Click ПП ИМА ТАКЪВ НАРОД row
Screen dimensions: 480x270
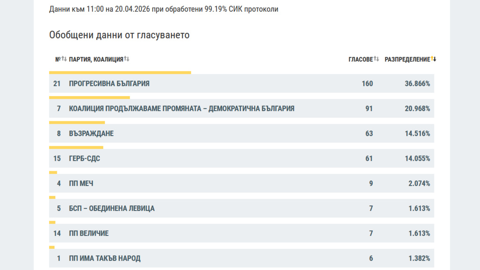105,258
